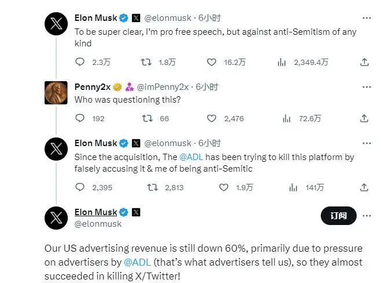Open more options menu on Penny2x's tweet
The image size is (381, 283).
[366, 86]
